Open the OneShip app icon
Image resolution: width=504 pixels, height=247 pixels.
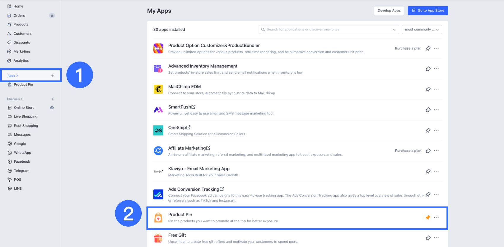(x=158, y=130)
